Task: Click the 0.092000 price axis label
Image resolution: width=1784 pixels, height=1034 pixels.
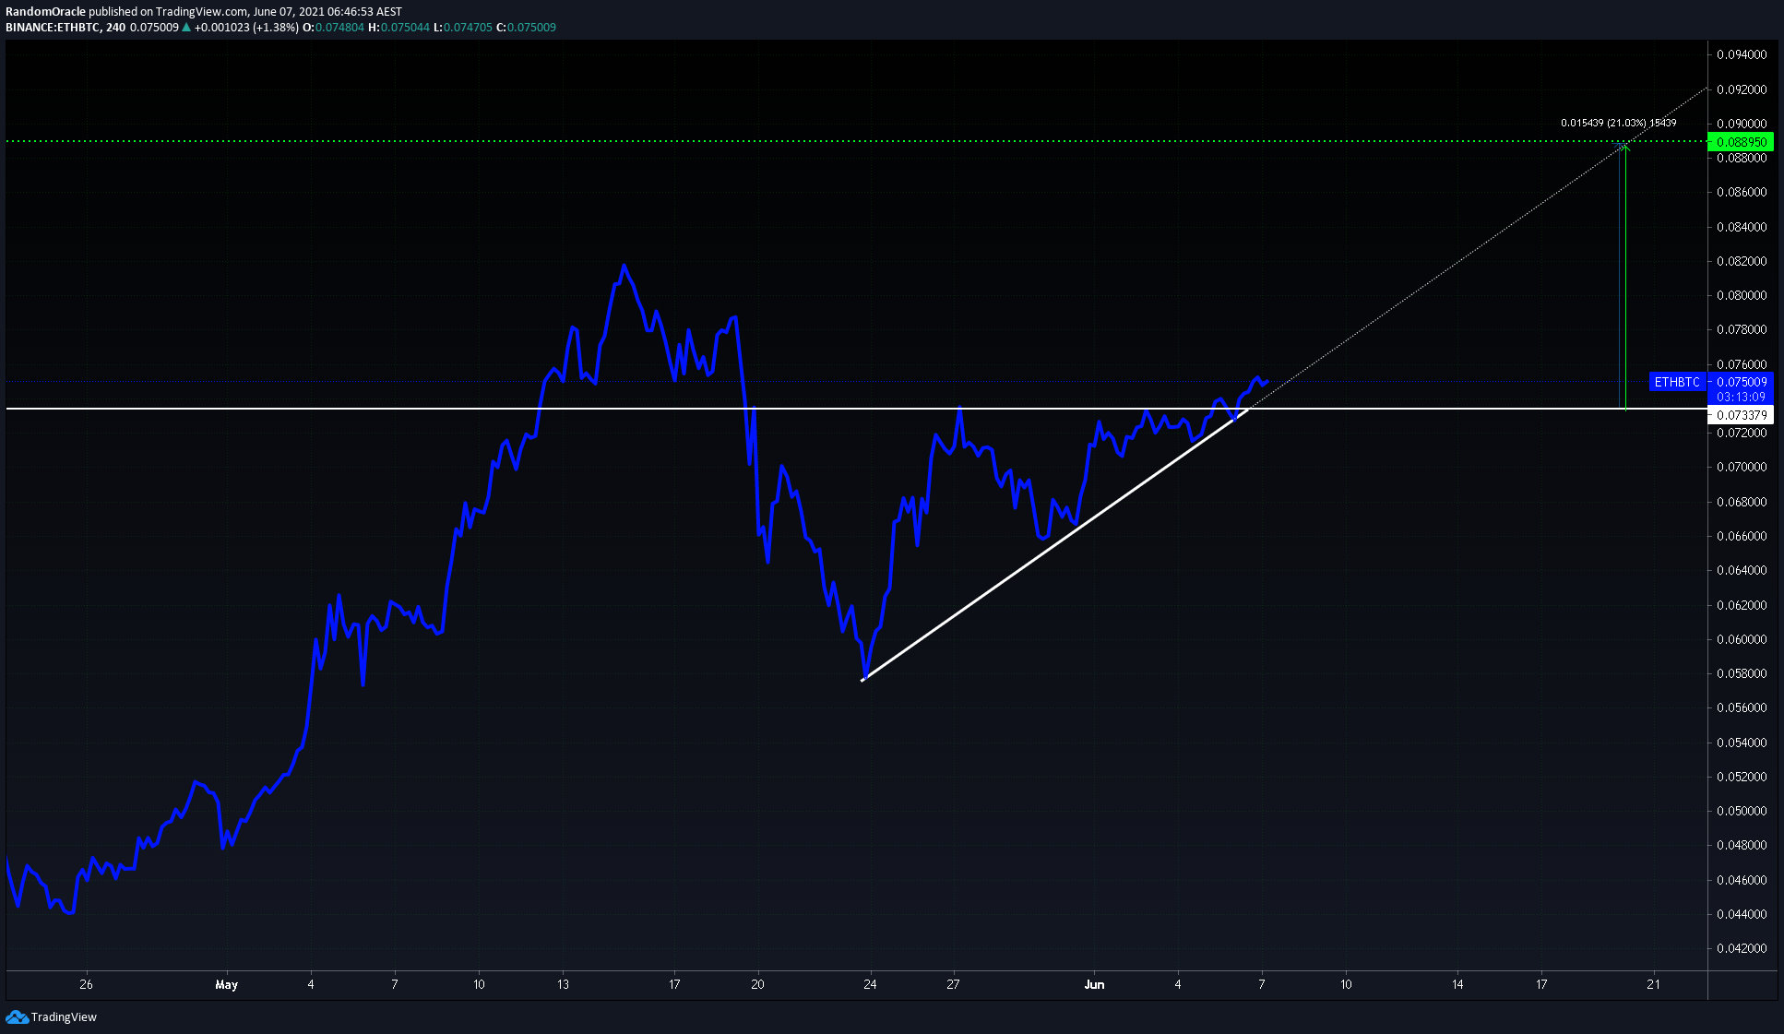Action: (1742, 89)
